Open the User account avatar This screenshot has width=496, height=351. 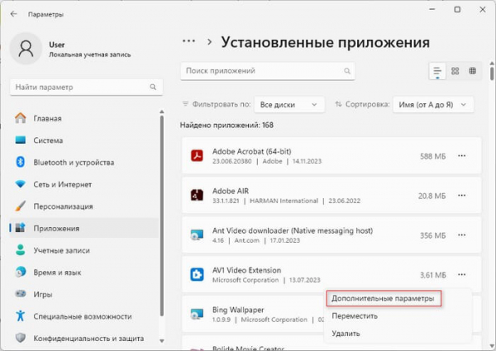(x=26, y=49)
